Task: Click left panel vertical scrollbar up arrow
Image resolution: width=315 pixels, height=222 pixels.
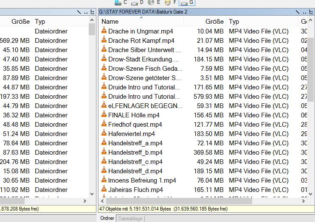Action: point(92,20)
